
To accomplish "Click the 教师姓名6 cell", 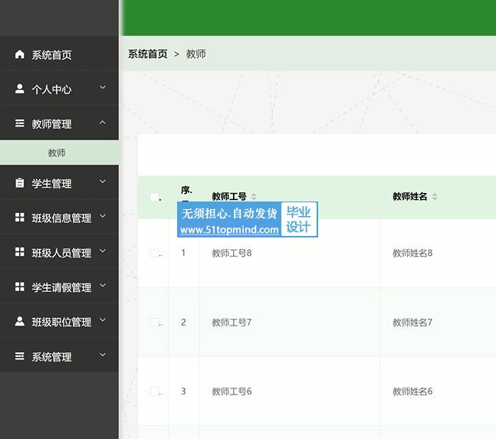I will tap(412, 391).
